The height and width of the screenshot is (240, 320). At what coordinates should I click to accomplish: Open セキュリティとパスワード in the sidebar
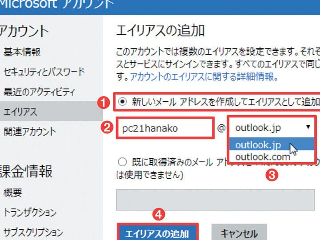pyautogui.click(x=44, y=72)
